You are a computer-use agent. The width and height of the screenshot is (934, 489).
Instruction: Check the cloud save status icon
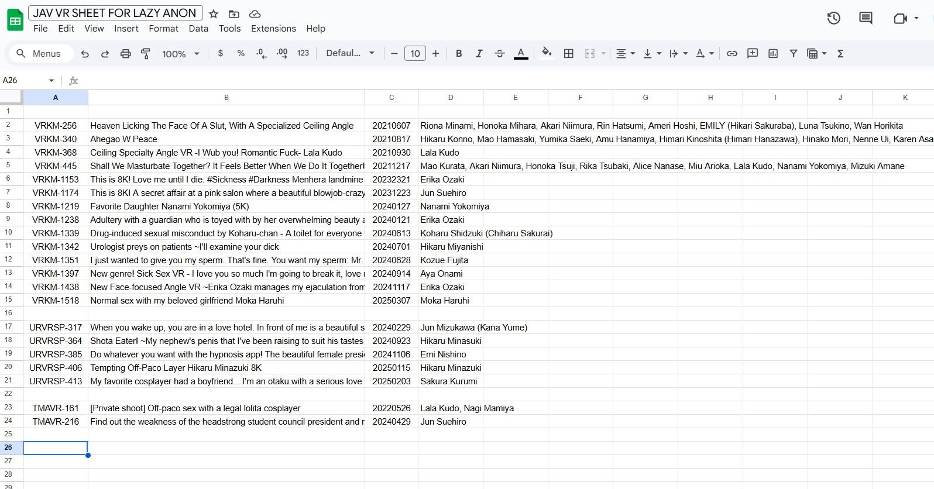coord(255,14)
